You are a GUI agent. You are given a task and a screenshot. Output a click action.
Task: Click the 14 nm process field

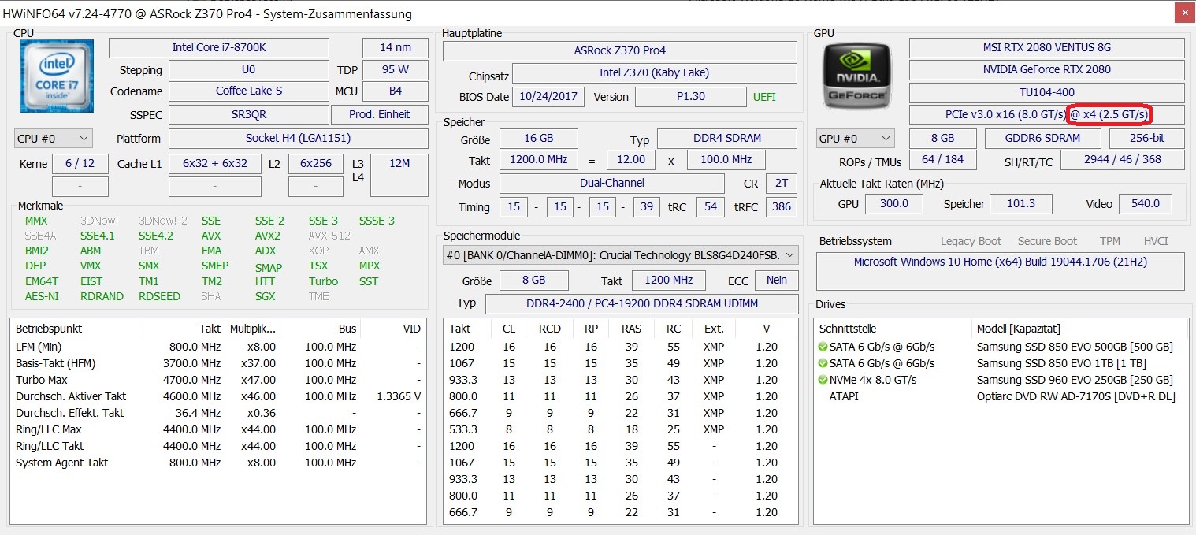click(396, 47)
